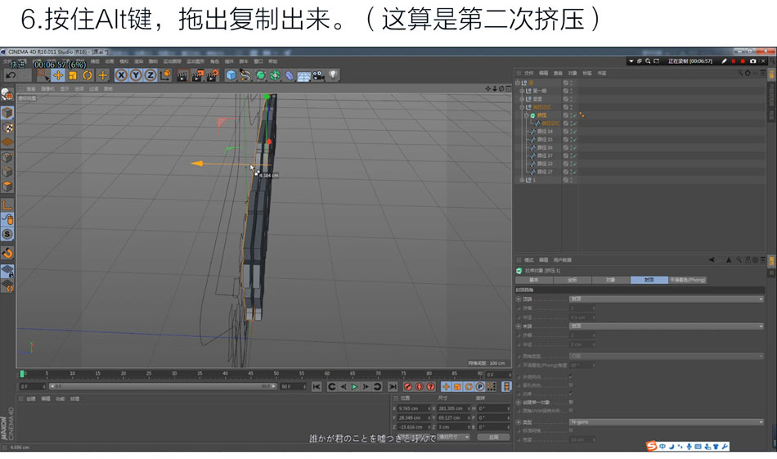This screenshot has width=777, height=459.
Task: Choose the Scale tool
Action: (73, 75)
